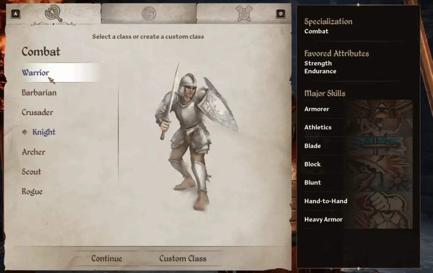Select the Heavy Armor skill row
433x273 pixels.
pyautogui.click(x=358, y=219)
